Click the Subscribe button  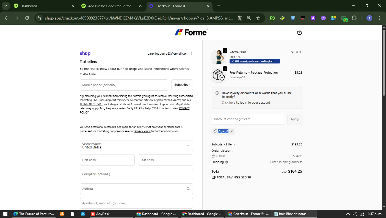[182, 85]
